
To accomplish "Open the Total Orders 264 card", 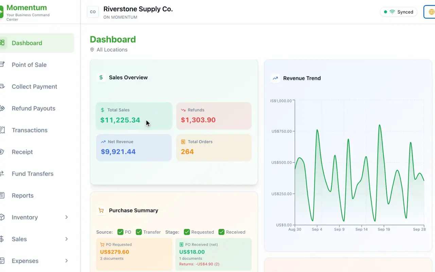I will click(x=214, y=148).
